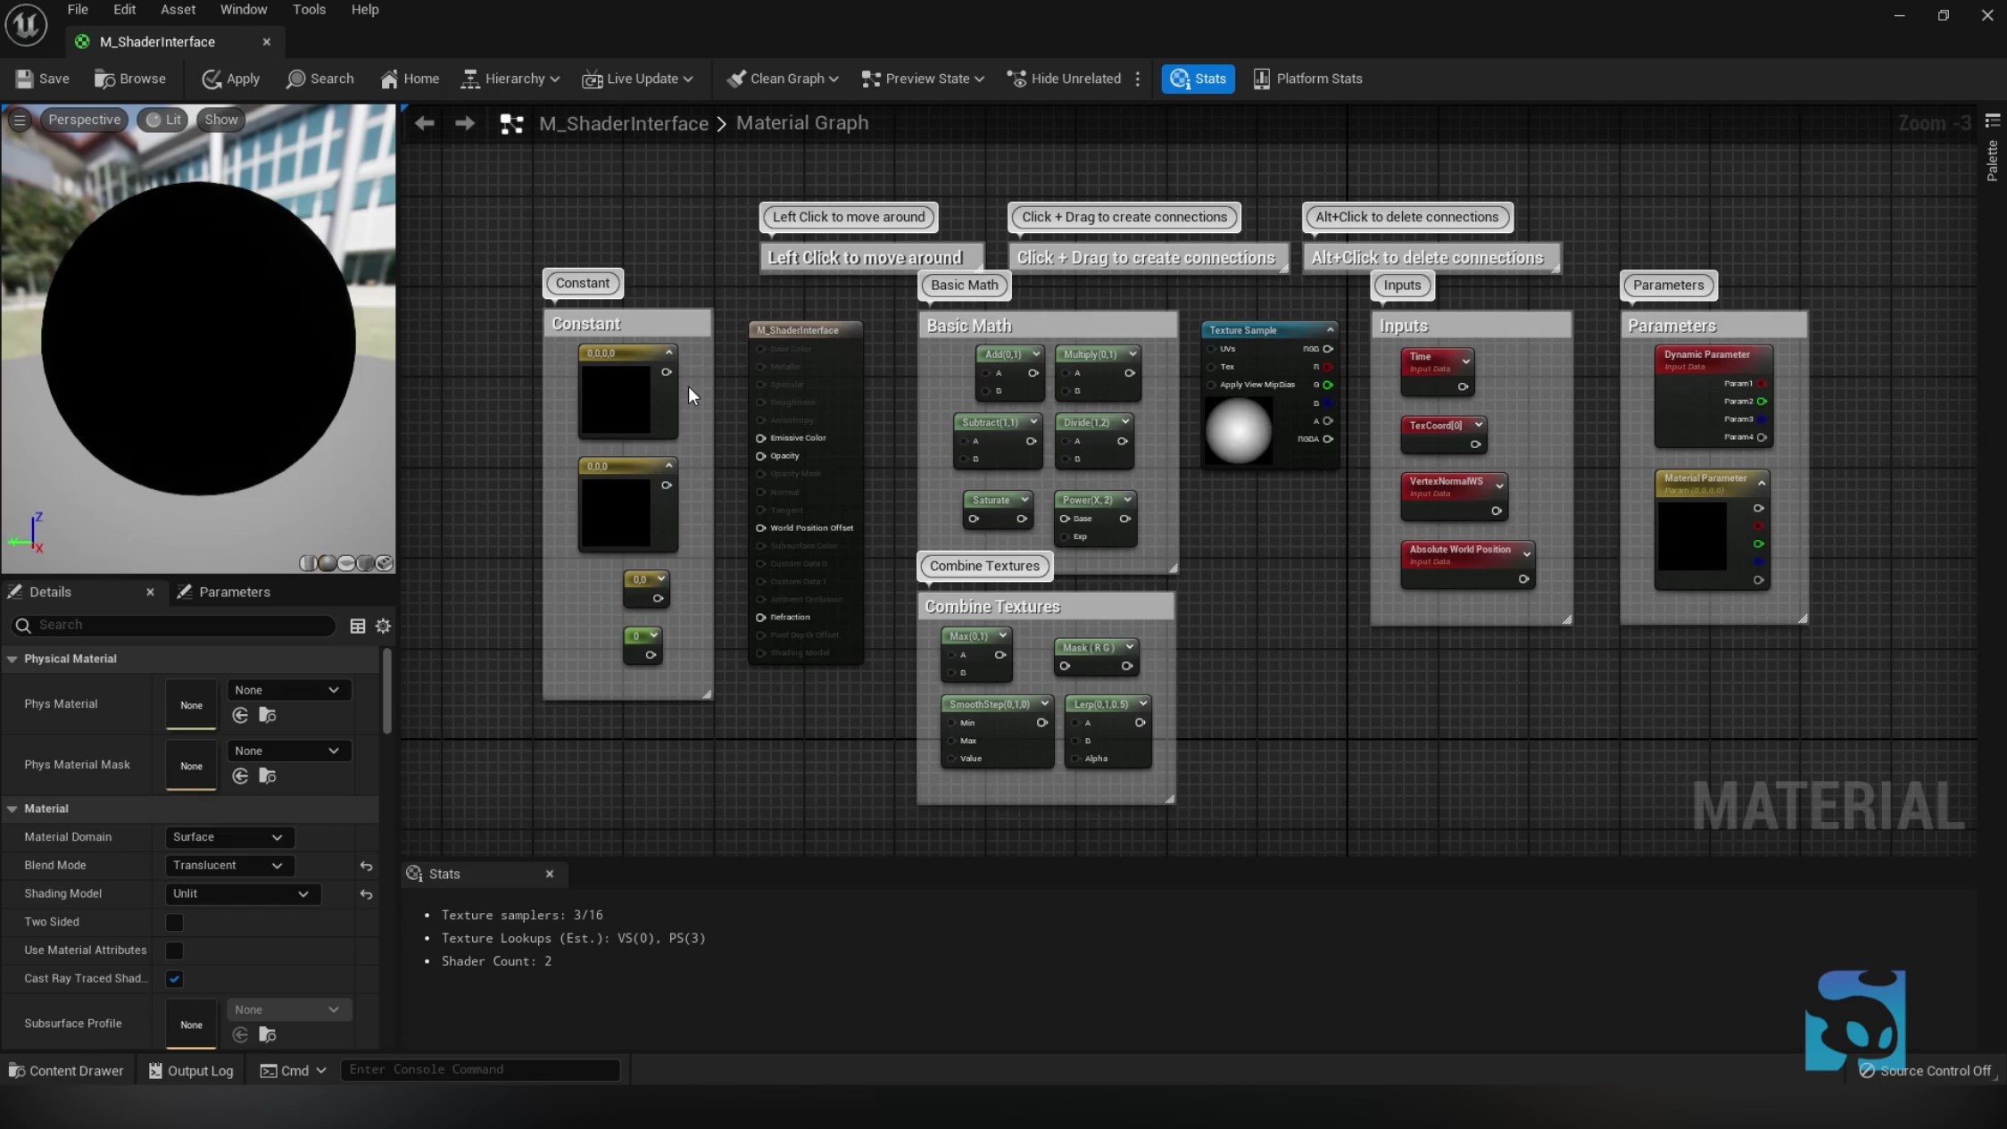Enable the Two Sided checkbox
The height and width of the screenshot is (1129, 2007).
point(174,922)
